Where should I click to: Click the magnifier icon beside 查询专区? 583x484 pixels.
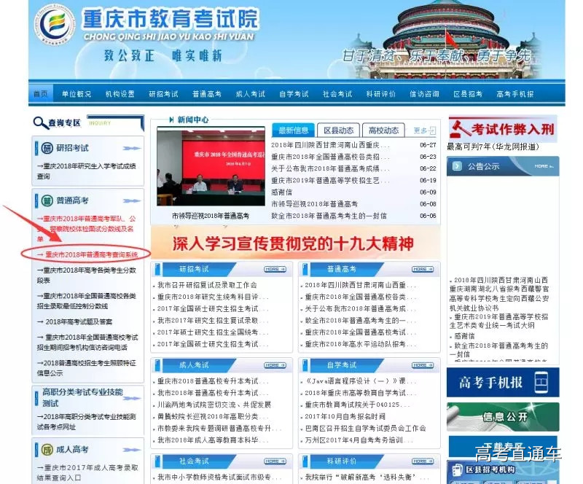39,122
